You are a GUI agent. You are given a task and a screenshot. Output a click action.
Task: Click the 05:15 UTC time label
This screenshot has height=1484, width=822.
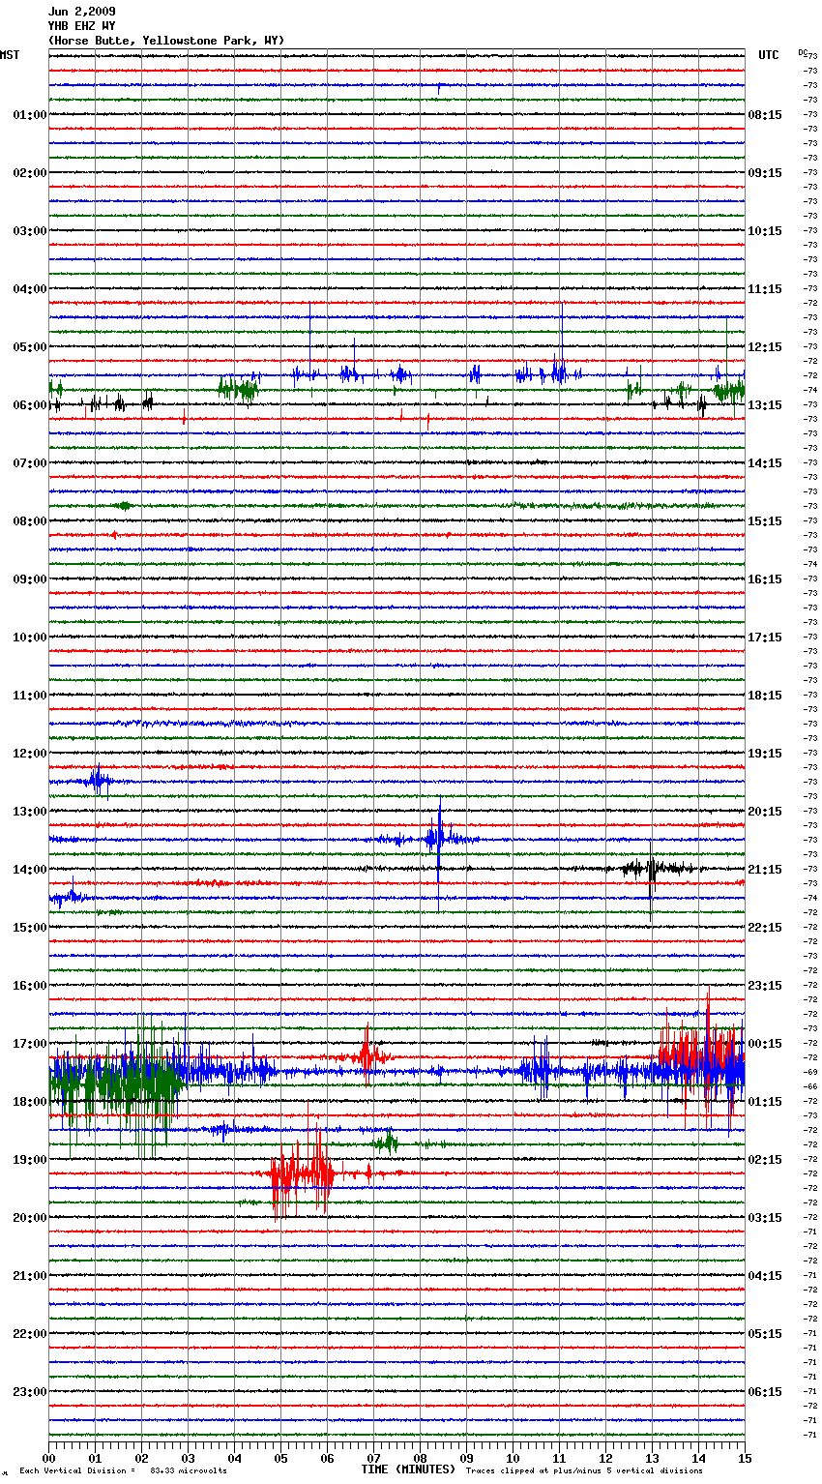765,1334
